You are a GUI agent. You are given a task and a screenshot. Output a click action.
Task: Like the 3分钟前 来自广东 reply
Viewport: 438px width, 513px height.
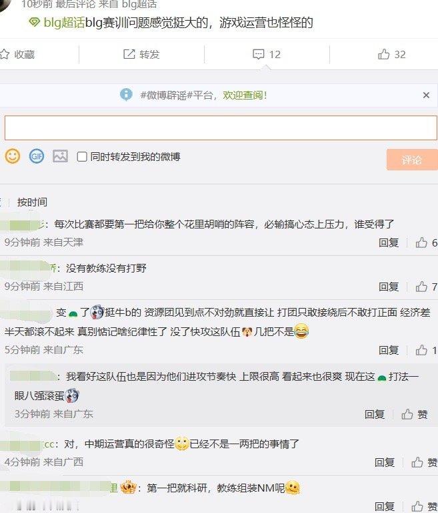coord(407,414)
